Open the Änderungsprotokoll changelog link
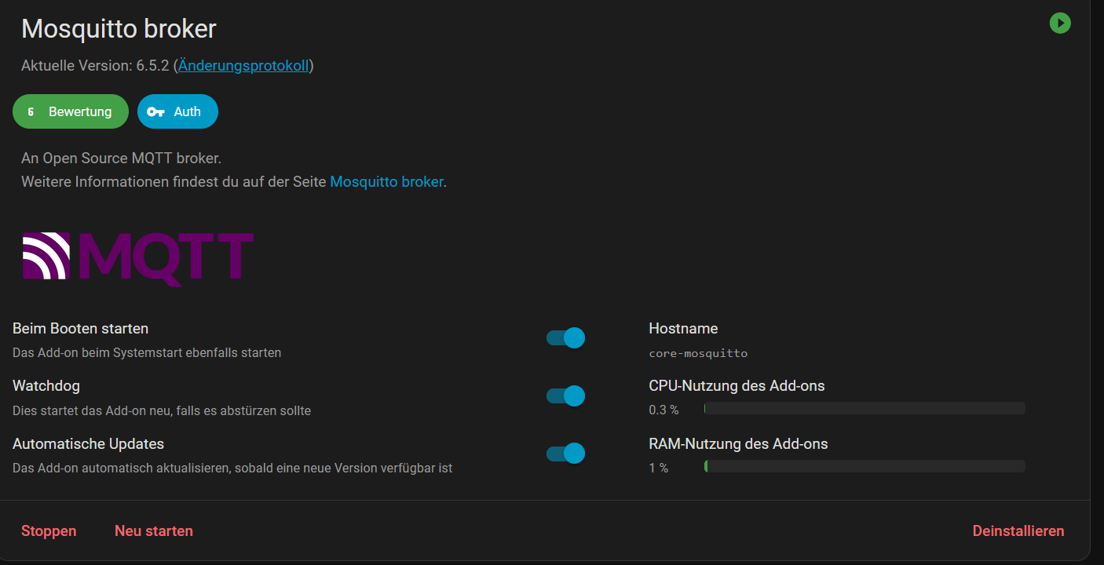The image size is (1104, 565). (x=243, y=66)
